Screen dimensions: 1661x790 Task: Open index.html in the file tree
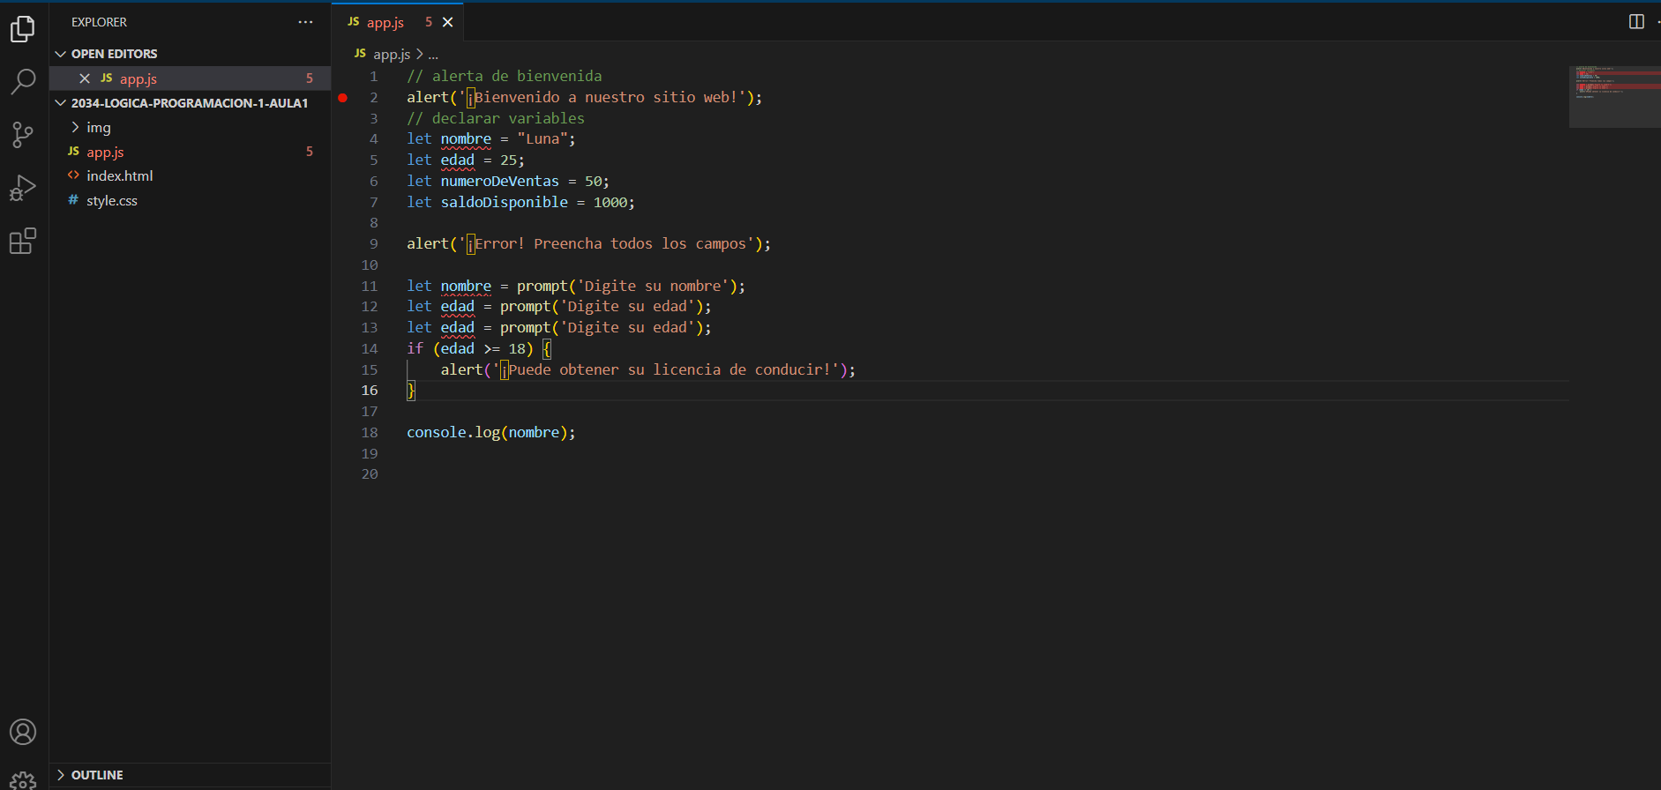(190, 176)
